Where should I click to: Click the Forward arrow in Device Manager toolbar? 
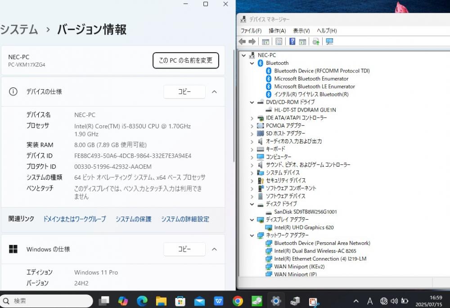[252, 41]
